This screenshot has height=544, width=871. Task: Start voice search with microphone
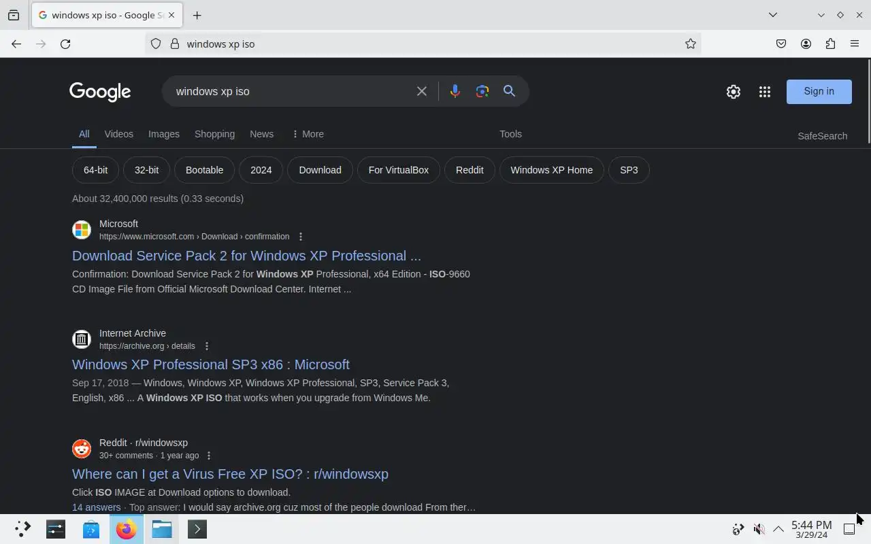pyautogui.click(x=455, y=91)
